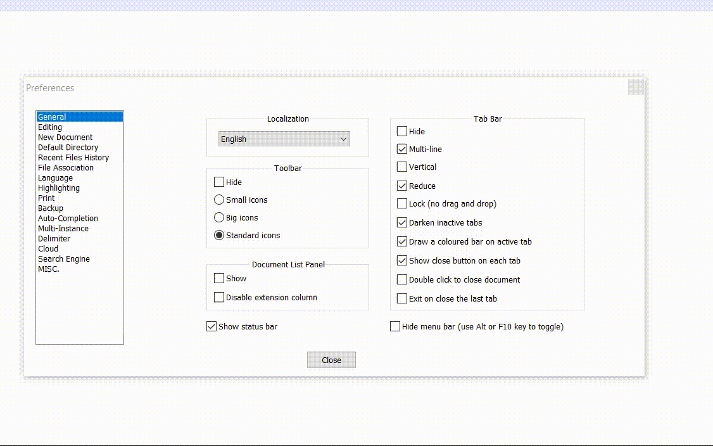This screenshot has height=446, width=713.
Task: Enable the Hide toolbar checkbox
Action: 218,182
